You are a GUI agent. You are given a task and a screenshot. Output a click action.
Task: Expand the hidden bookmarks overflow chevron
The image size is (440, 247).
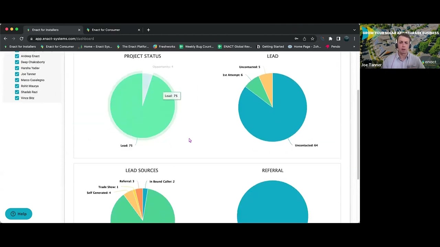coord(354,47)
